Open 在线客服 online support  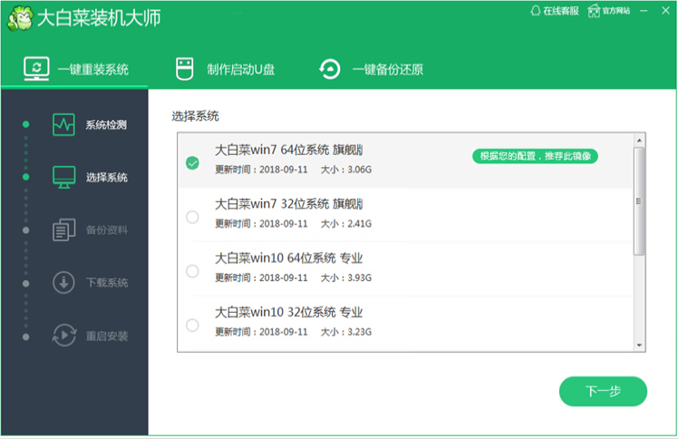pos(554,11)
